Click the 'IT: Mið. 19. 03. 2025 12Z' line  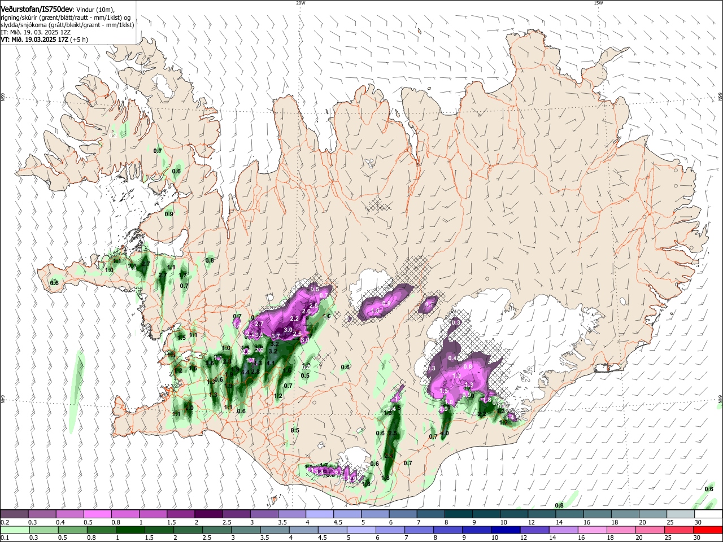pos(36,32)
